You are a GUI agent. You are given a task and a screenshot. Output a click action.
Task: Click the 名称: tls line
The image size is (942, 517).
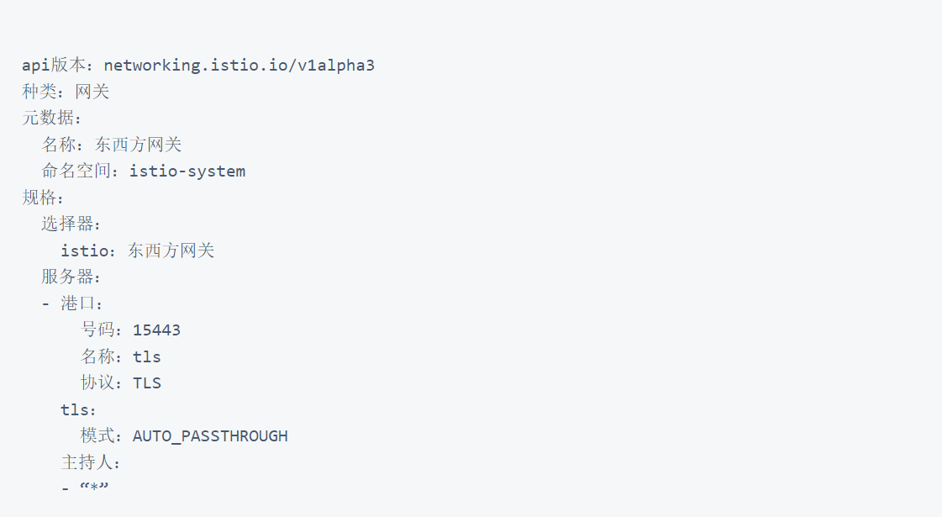coord(120,356)
